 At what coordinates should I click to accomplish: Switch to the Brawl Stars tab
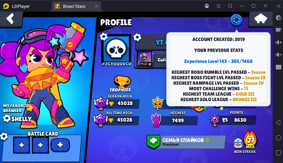(x=74, y=6)
